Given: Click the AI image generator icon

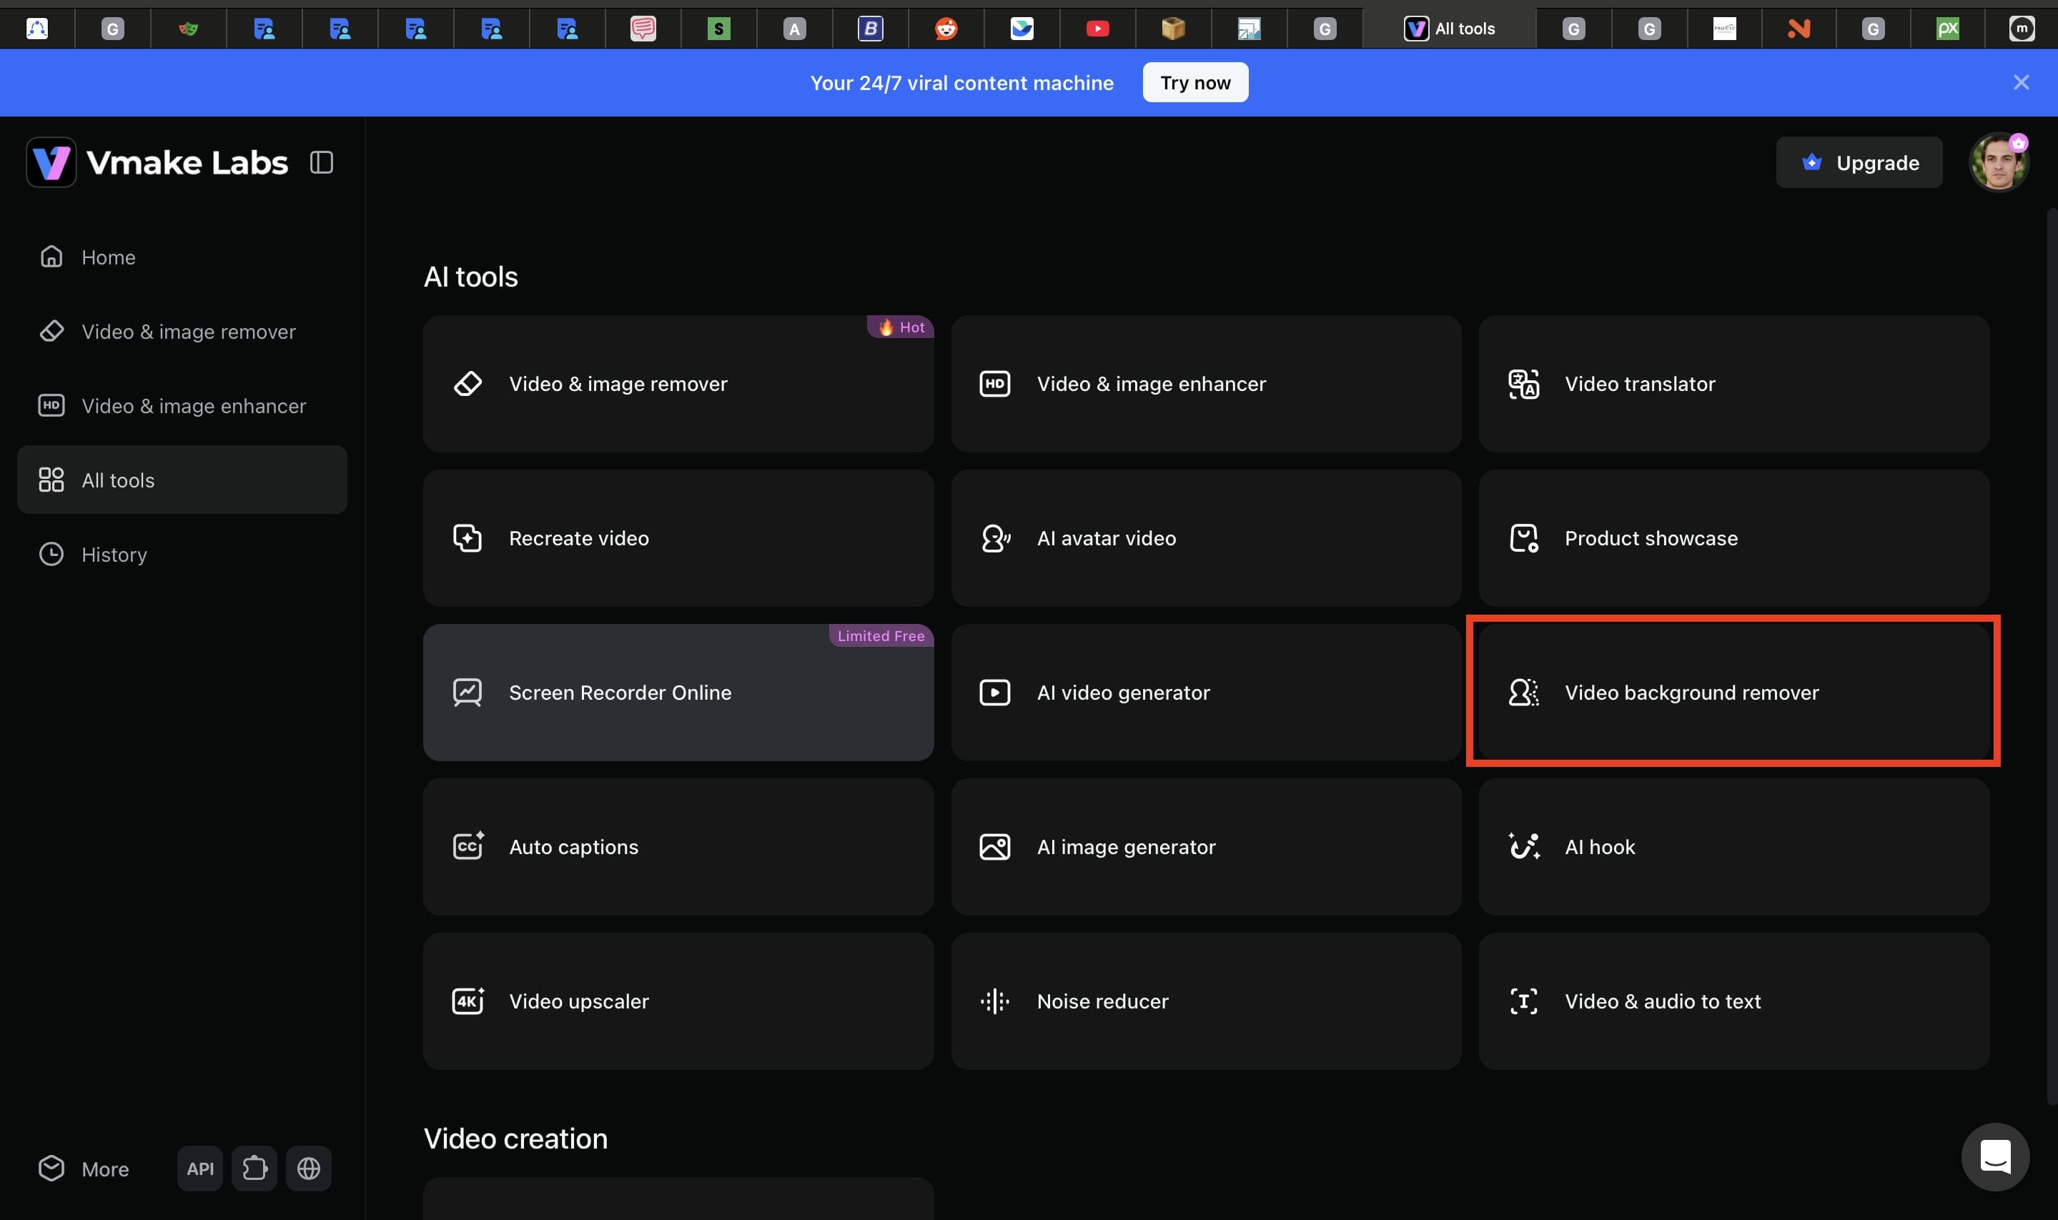Looking at the screenshot, I should click(995, 847).
